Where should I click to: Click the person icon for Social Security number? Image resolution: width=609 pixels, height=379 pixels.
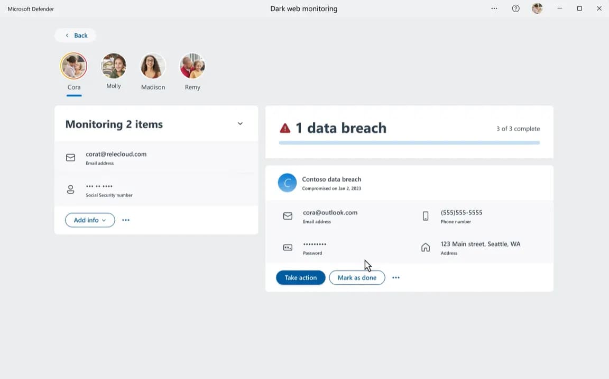click(x=70, y=189)
